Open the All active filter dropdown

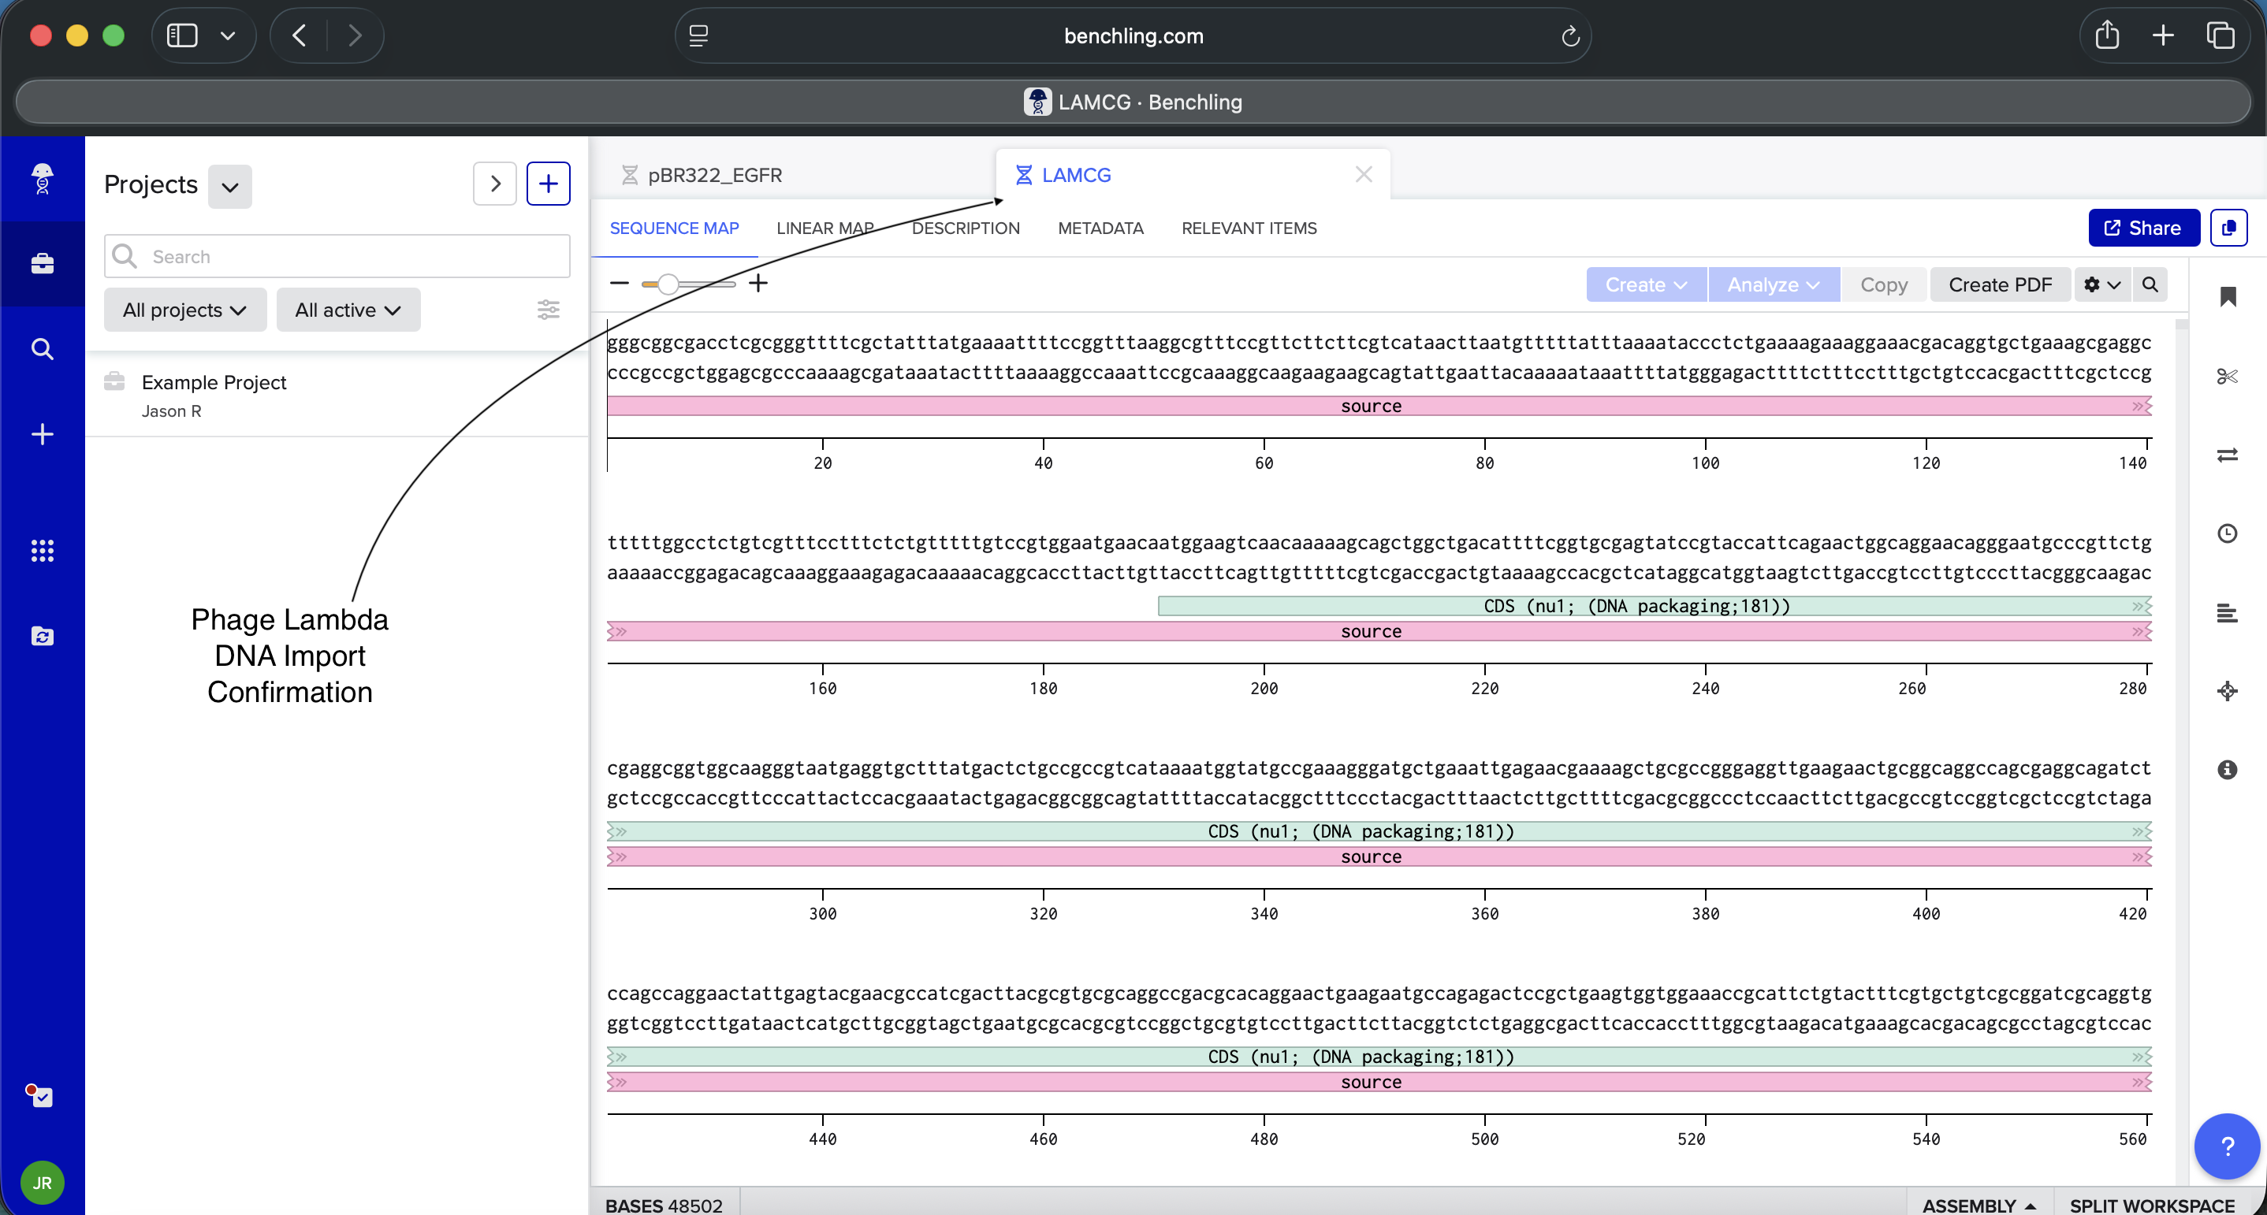point(348,309)
